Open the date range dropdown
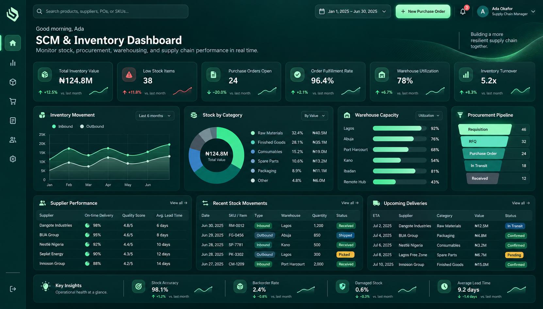This screenshot has width=543, height=309. (x=353, y=11)
